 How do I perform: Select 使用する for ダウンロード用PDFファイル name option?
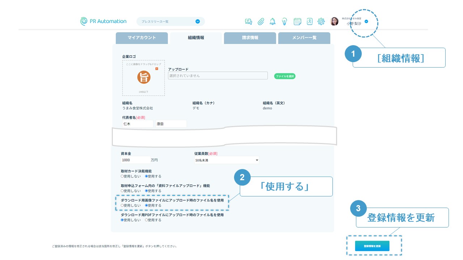coord(146,220)
